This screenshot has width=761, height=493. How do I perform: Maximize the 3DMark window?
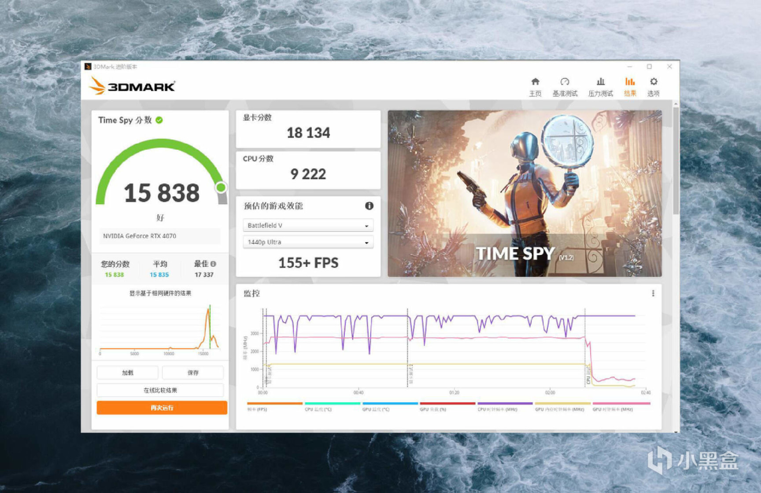[649, 66]
